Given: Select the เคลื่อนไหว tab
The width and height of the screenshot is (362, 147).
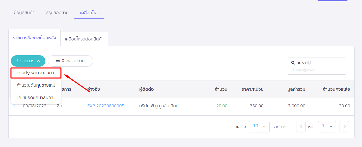Looking at the screenshot, I should (x=89, y=12).
